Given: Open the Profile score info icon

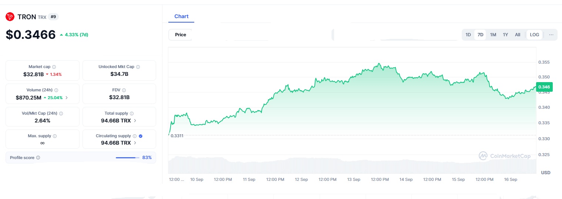Looking at the screenshot, I should (x=38, y=158).
